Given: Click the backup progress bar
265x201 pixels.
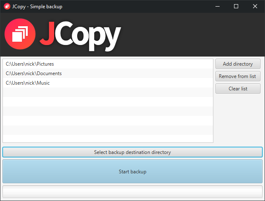Looking at the screenshot, I should tap(132, 192).
